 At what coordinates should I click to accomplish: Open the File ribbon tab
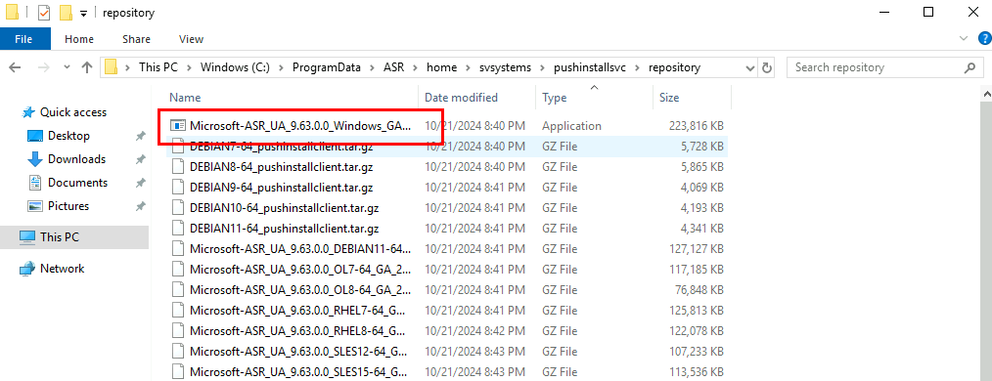tap(23, 39)
